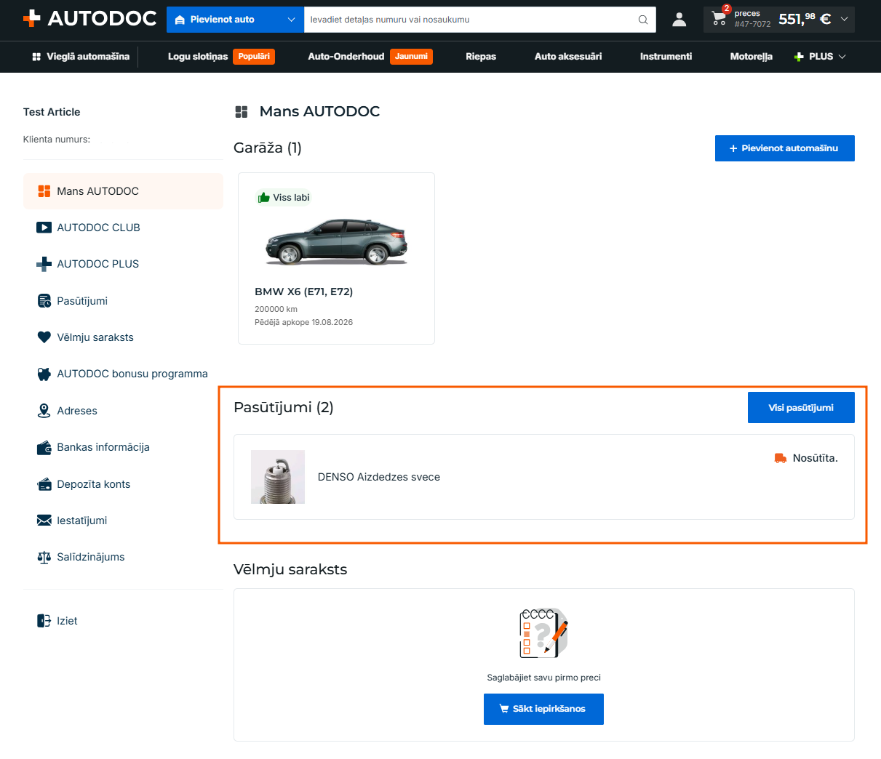Click the Adreses map pin icon
Screen dimensions: 881x759
[44, 411]
